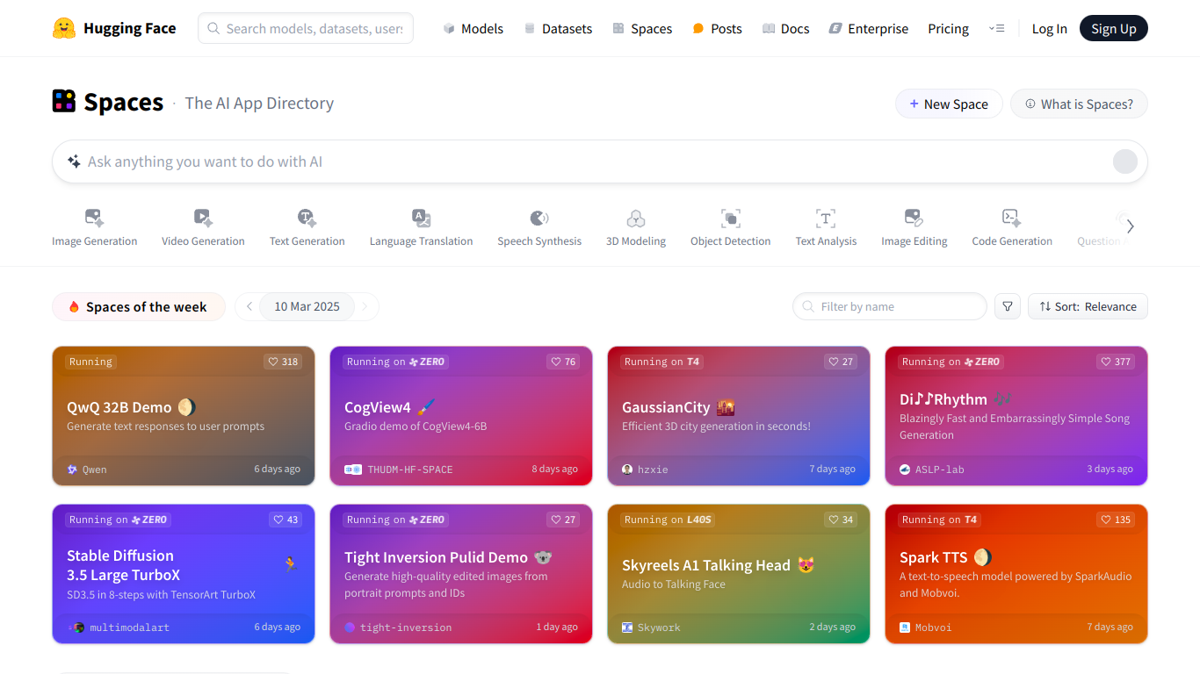Show more categories with right chevron
Screen dimensions: 1200x674
pos(1131,226)
